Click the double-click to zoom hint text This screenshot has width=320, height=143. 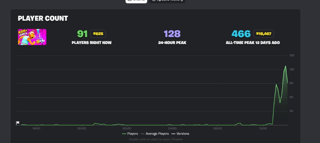click(x=156, y=139)
